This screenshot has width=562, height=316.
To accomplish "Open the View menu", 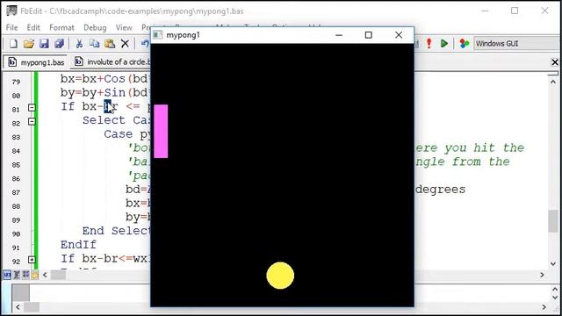I will point(124,27).
